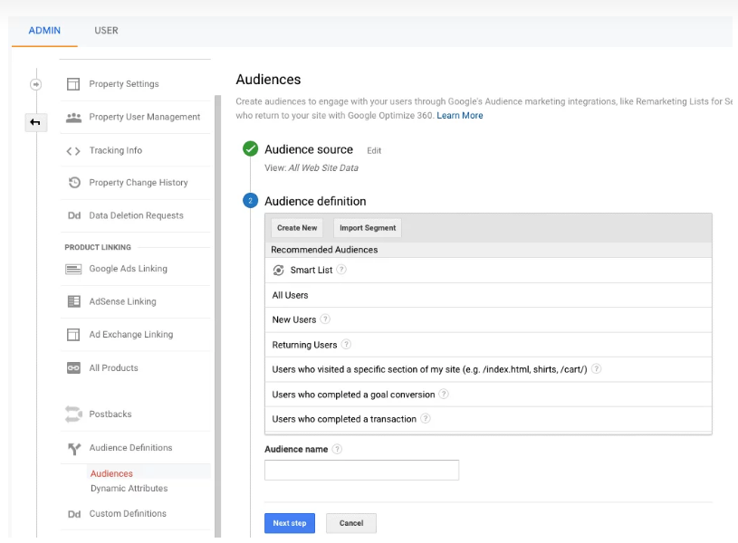Choose the Smart List audience
The width and height of the screenshot is (738, 543).
tap(488, 270)
